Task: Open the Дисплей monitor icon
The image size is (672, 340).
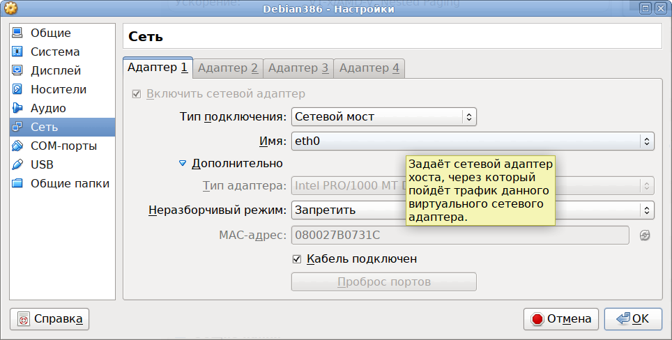Action: (18, 70)
